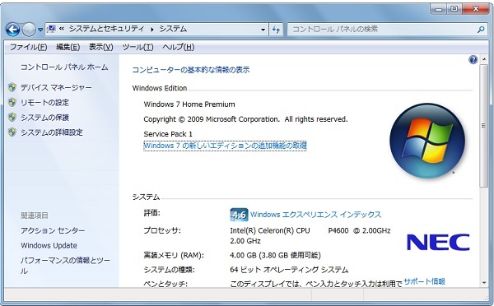Click the Intel(R) Celeron(R) CPU processor value

pyautogui.click(x=310, y=235)
